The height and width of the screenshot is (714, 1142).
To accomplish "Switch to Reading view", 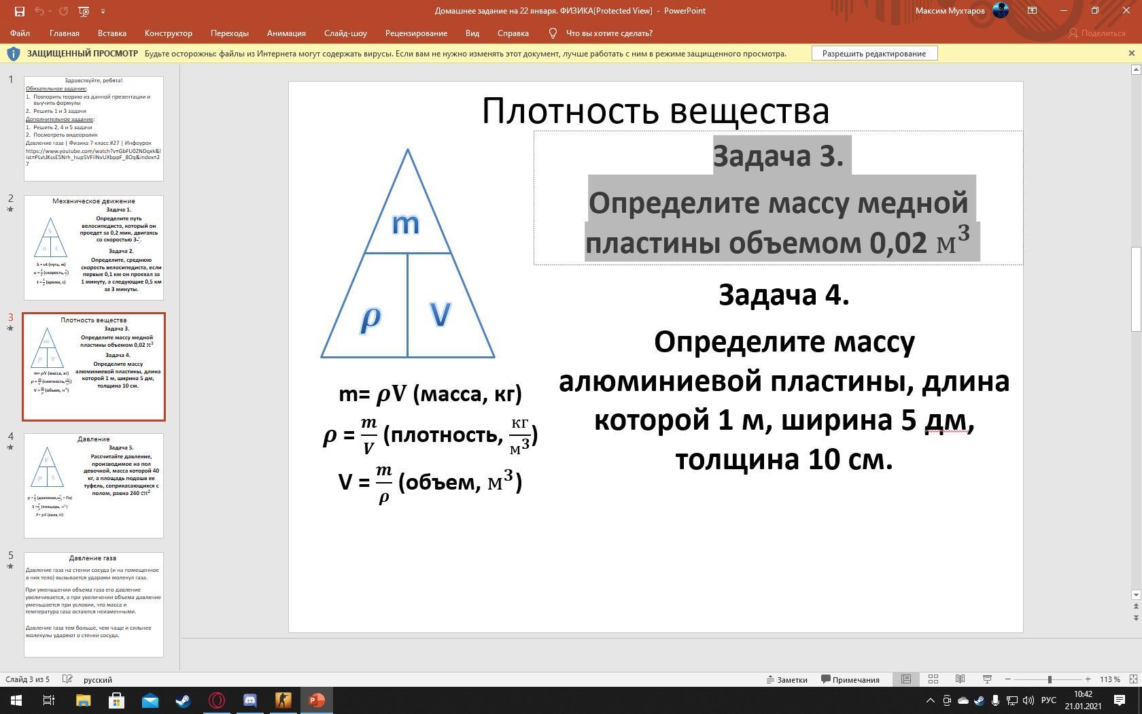I will (x=961, y=679).
